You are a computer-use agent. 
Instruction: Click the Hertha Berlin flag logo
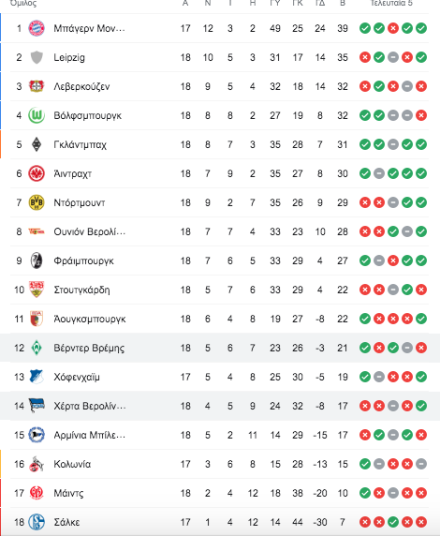(37, 406)
